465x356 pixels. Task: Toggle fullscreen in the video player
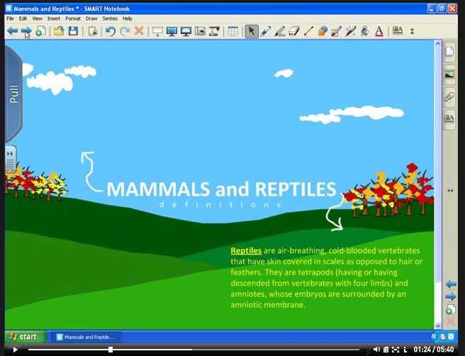click(396, 349)
